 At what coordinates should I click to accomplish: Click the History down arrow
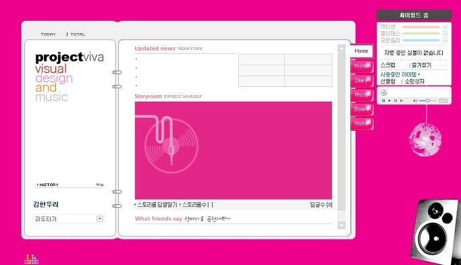(x=98, y=185)
